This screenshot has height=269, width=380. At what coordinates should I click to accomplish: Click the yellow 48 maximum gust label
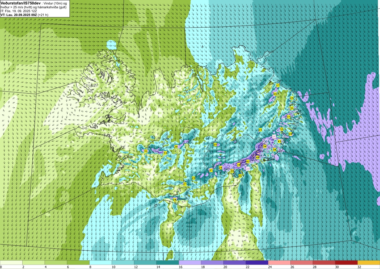[258, 157]
